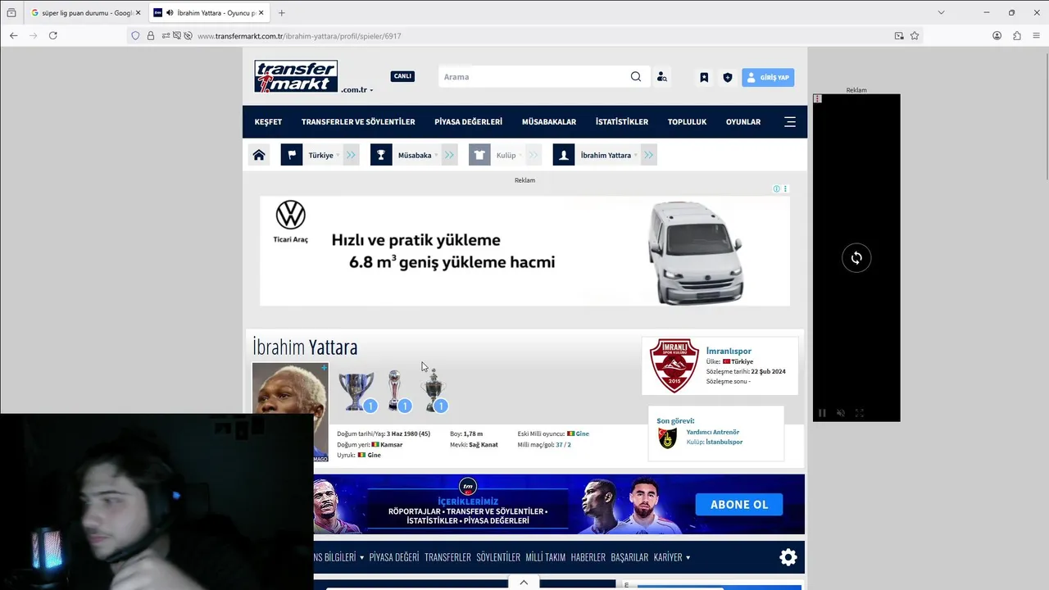Open the Firefox account icon
Image resolution: width=1049 pixels, height=590 pixels.
(997, 35)
